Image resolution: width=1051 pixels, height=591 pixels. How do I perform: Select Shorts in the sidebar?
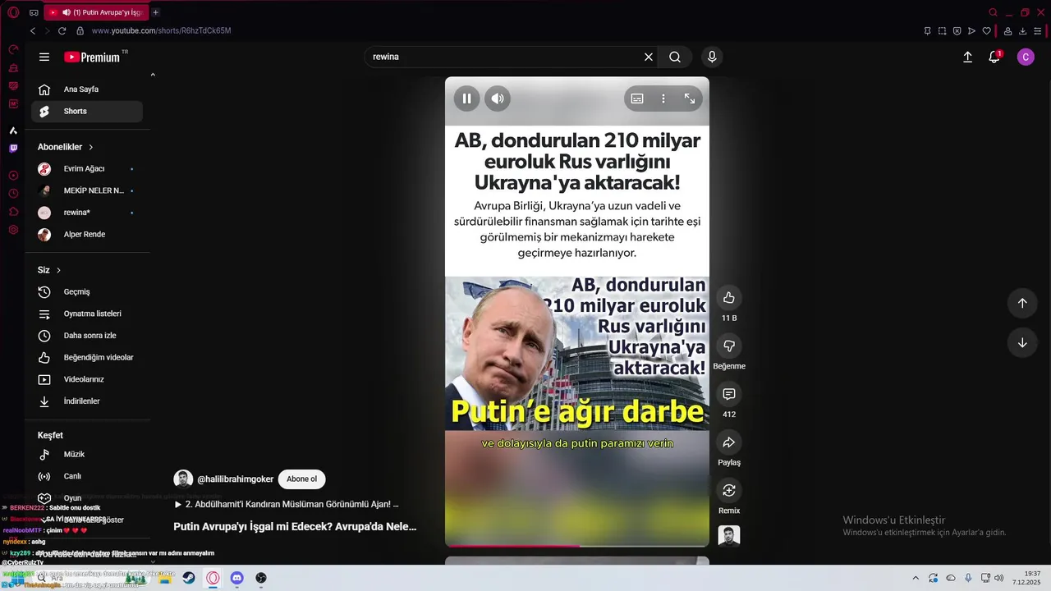click(87, 112)
